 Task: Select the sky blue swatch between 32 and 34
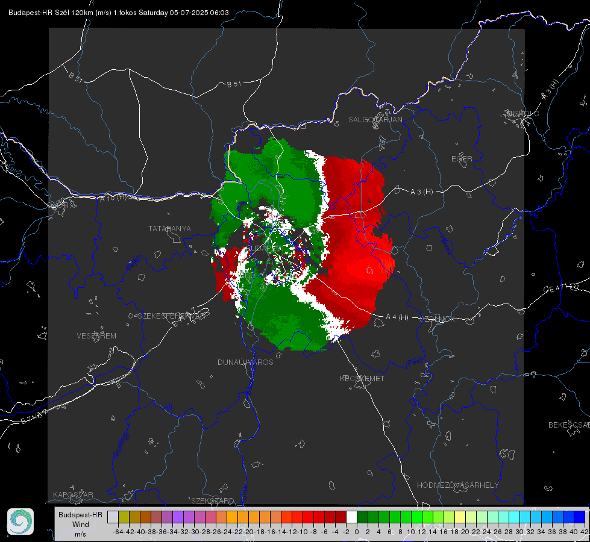pos(536,517)
